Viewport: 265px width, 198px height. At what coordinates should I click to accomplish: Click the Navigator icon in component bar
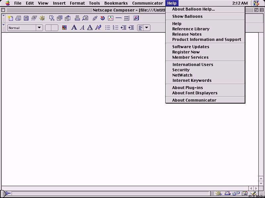point(218,194)
